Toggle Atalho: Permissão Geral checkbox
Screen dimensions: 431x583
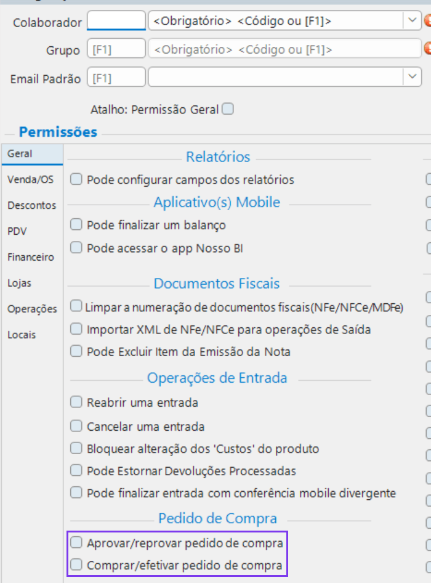(x=228, y=109)
